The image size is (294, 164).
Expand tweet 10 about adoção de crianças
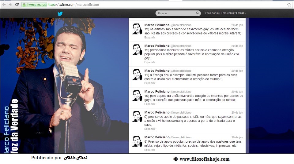(x=150, y=104)
